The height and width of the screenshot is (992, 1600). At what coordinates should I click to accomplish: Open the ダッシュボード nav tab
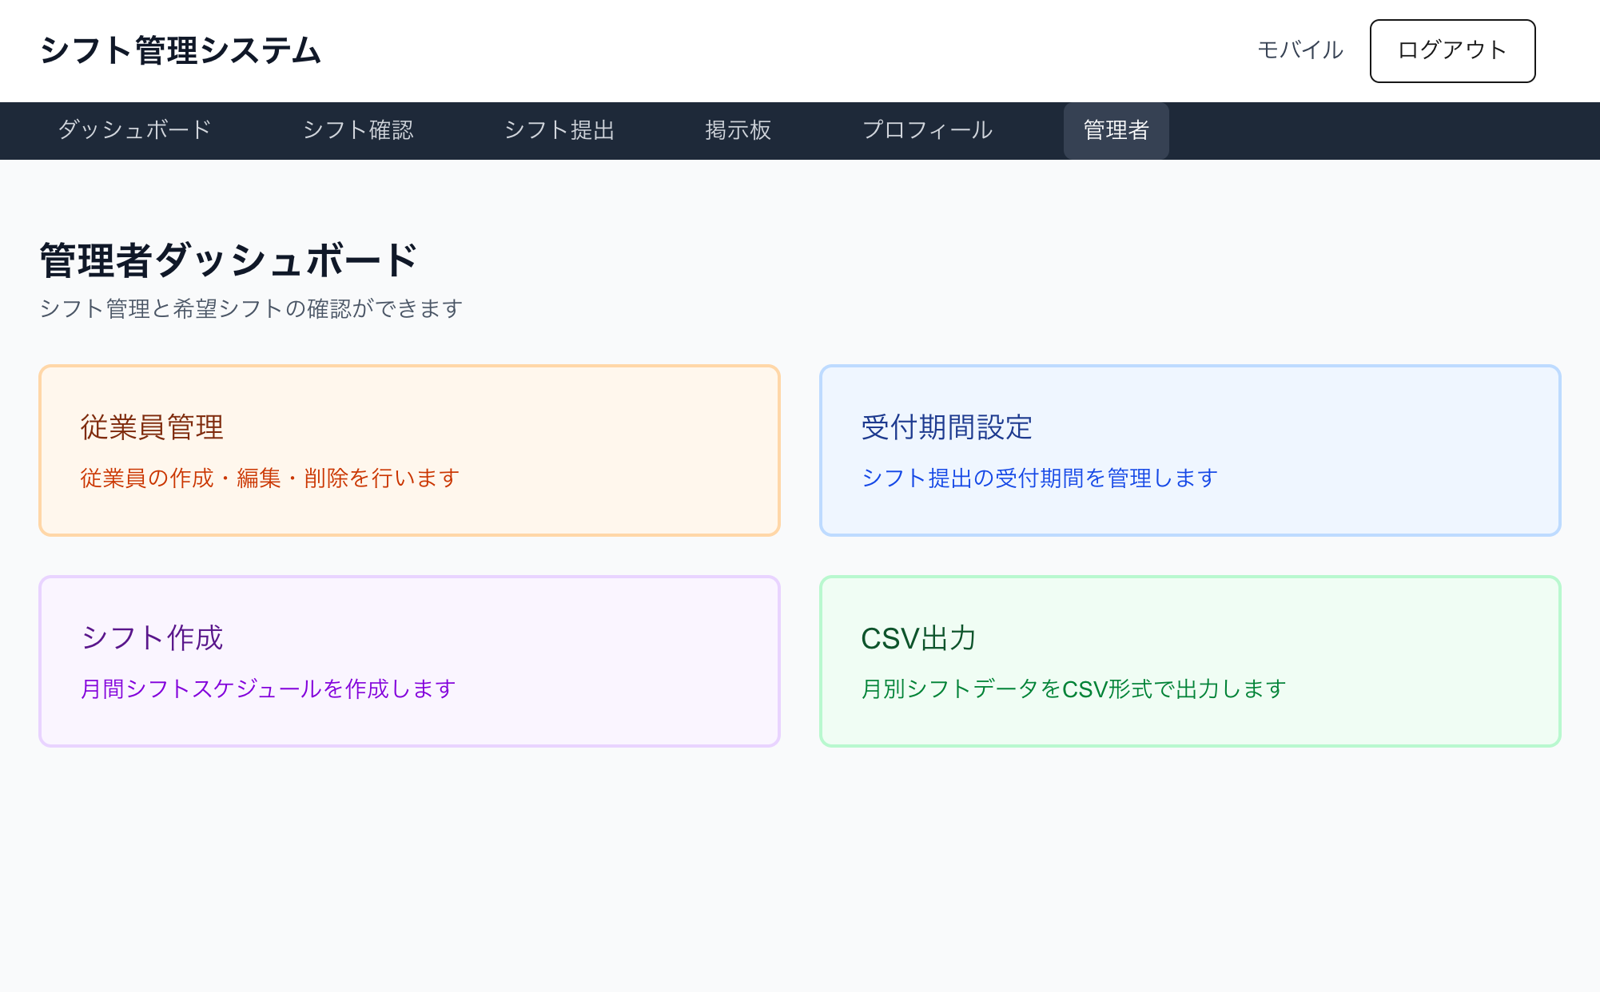click(134, 130)
